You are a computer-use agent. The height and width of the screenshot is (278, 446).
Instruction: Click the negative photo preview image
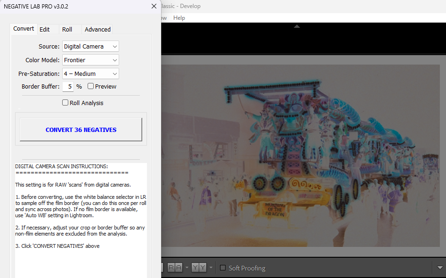tap(301, 155)
